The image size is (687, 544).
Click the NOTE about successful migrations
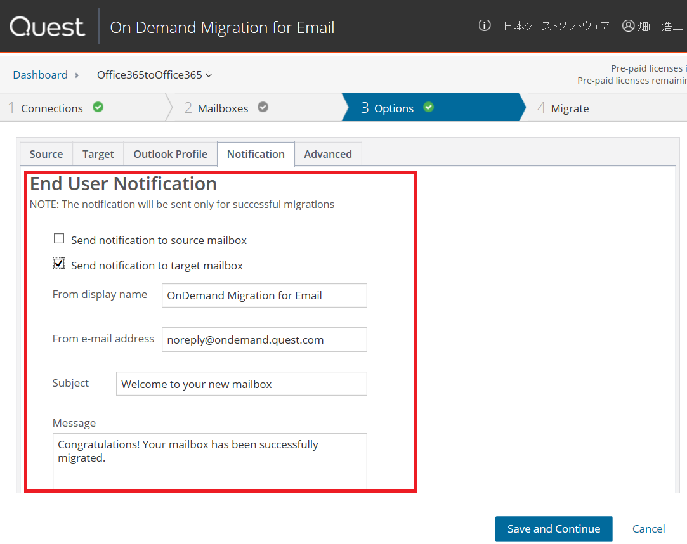coord(182,204)
